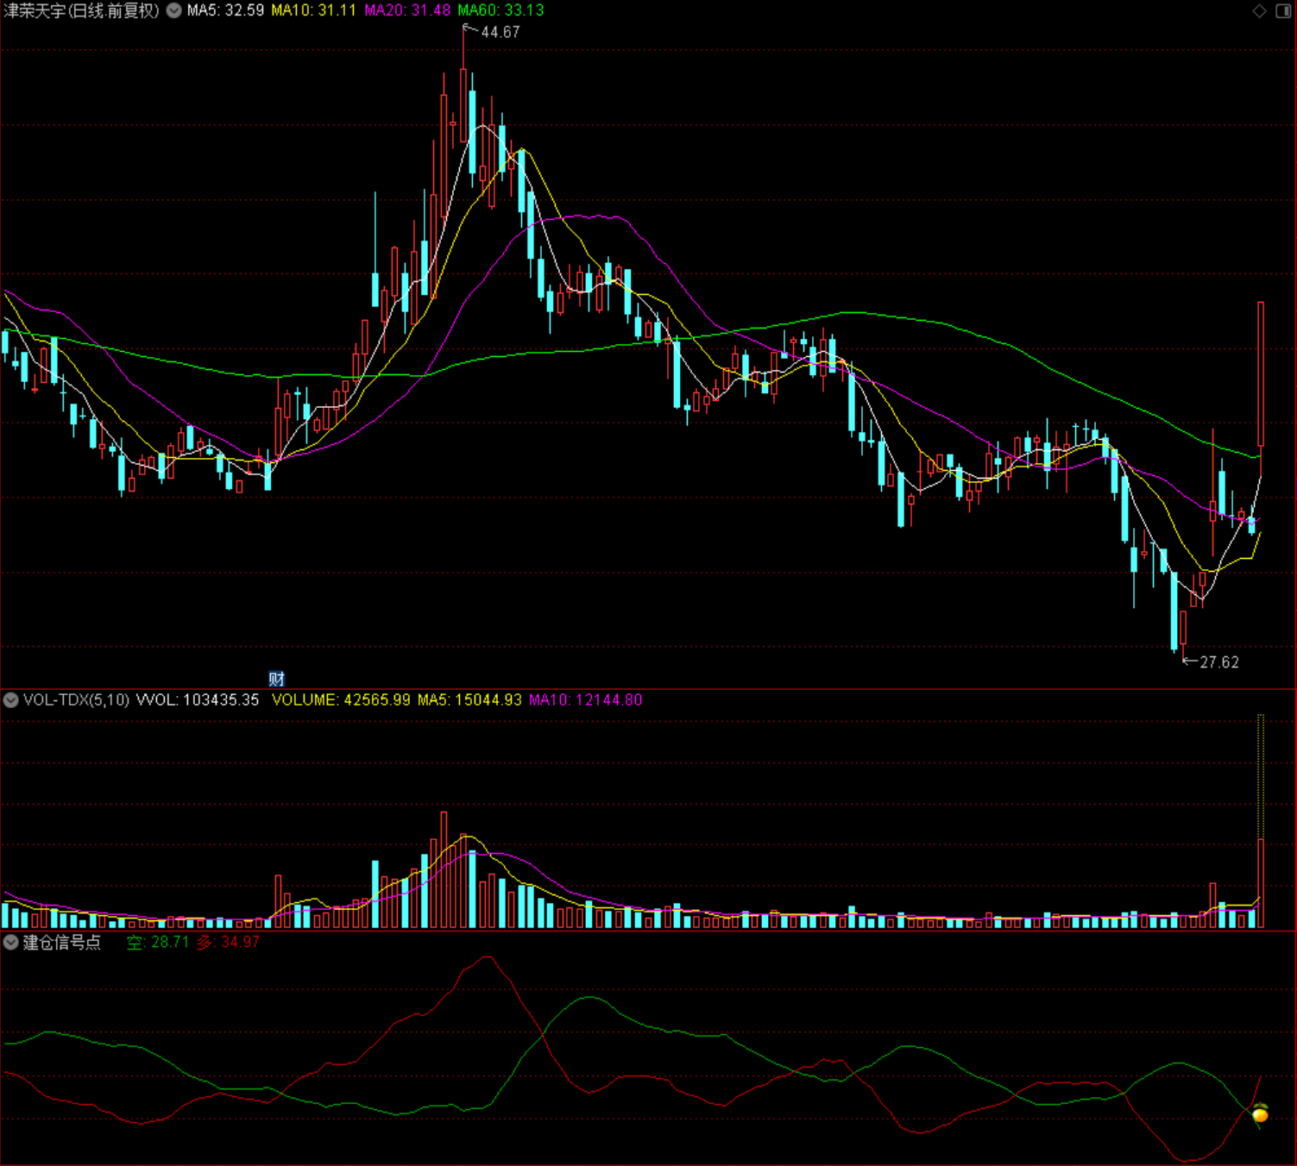Select the red 多: 34.97 value
Image resolution: width=1297 pixels, height=1166 pixels.
click(x=229, y=943)
